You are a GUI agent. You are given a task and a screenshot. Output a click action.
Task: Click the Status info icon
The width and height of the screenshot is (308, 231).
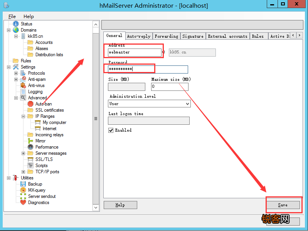click(x=16, y=24)
